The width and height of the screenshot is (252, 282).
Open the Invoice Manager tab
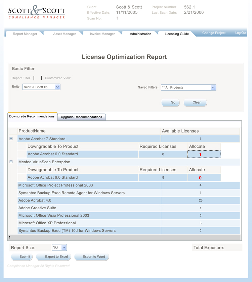pos(102,34)
